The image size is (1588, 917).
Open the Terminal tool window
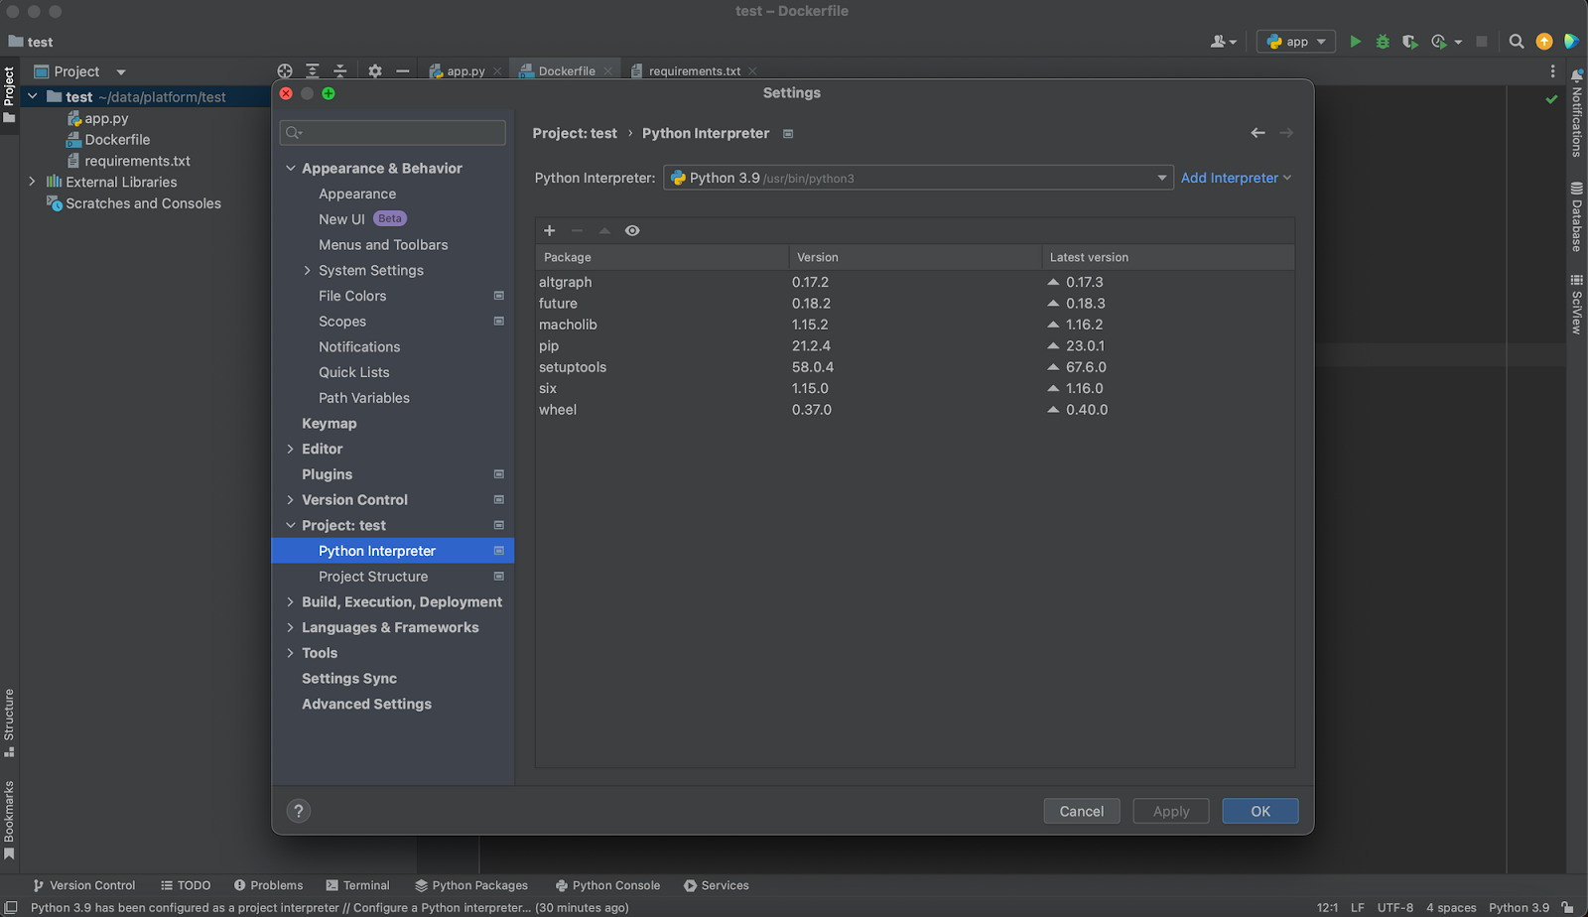tap(365, 884)
